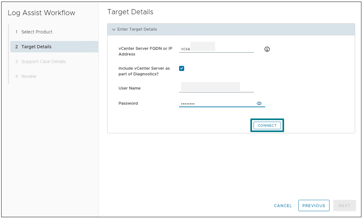
Task: Jump to the Review step
Action: coord(29,76)
